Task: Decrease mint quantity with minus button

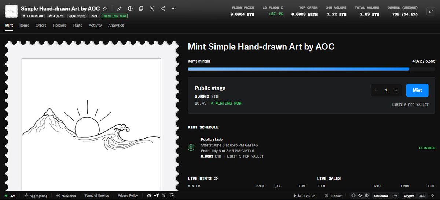Action: coord(376,90)
